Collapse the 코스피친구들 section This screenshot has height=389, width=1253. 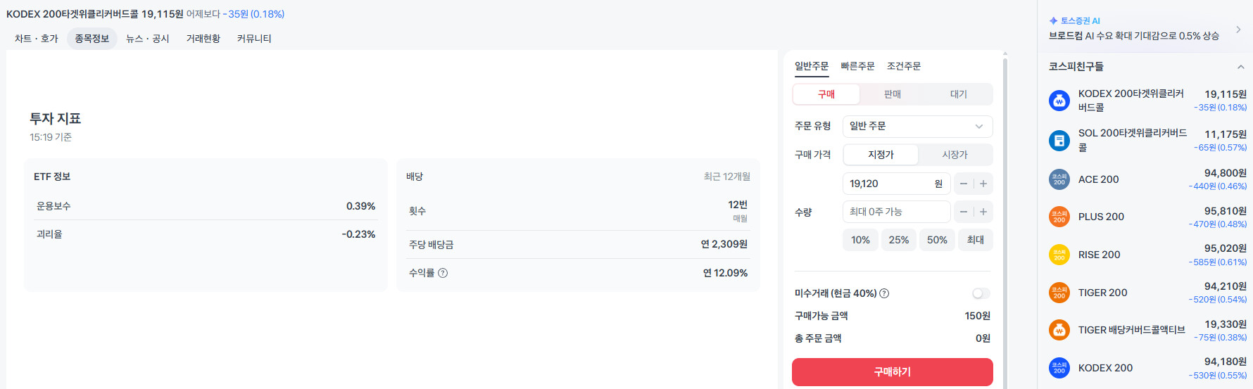coord(1240,67)
